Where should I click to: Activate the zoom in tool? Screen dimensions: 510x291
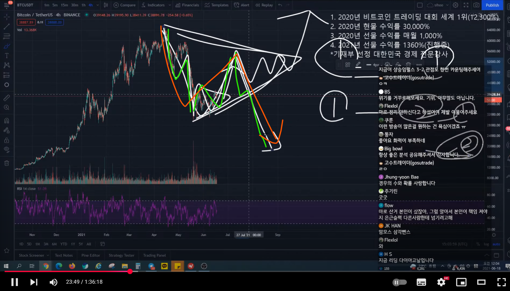(x=6, y=107)
